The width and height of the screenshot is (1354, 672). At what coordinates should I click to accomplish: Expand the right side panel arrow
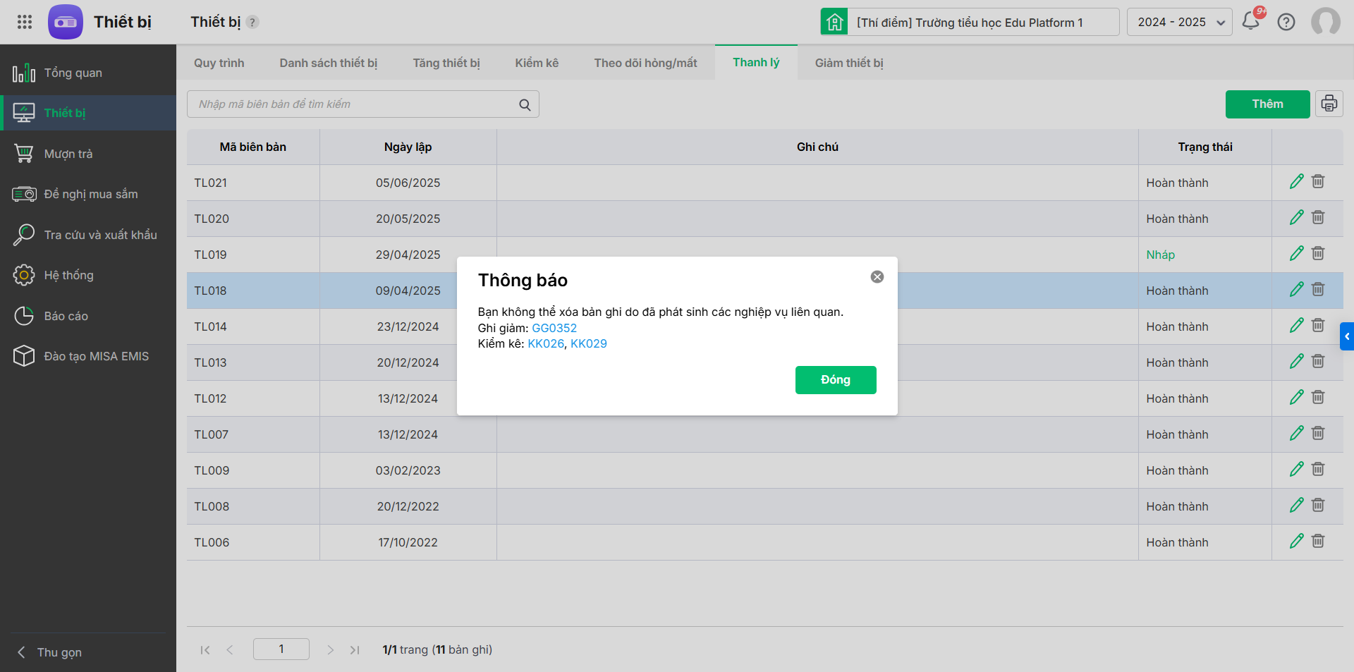tap(1347, 336)
